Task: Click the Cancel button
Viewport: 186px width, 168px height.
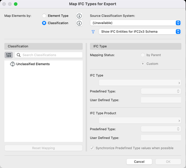Action: tap(139, 162)
